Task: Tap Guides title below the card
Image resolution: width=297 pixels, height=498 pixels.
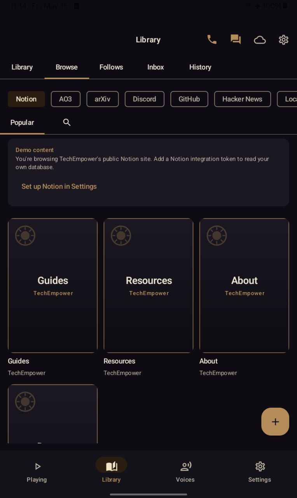Action: [x=19, y=361]
